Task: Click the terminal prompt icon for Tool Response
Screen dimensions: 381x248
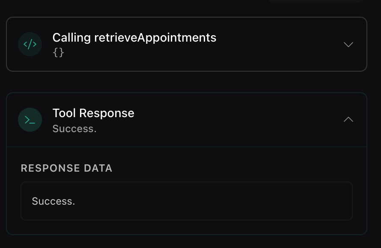Action: coord(30,120)
